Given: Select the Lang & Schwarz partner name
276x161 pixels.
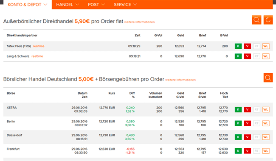Looking at the screenshot, I should pyautogui.click(x=18, y=56).
